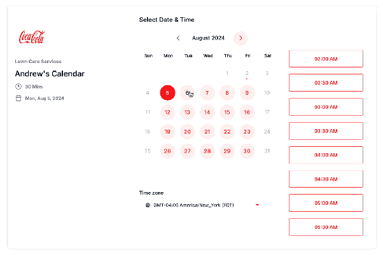Image resolution: width=383 pixels, height=255 pixels.
Task: Choose the 03:30 AM time slot
Action: pos(326,131)
